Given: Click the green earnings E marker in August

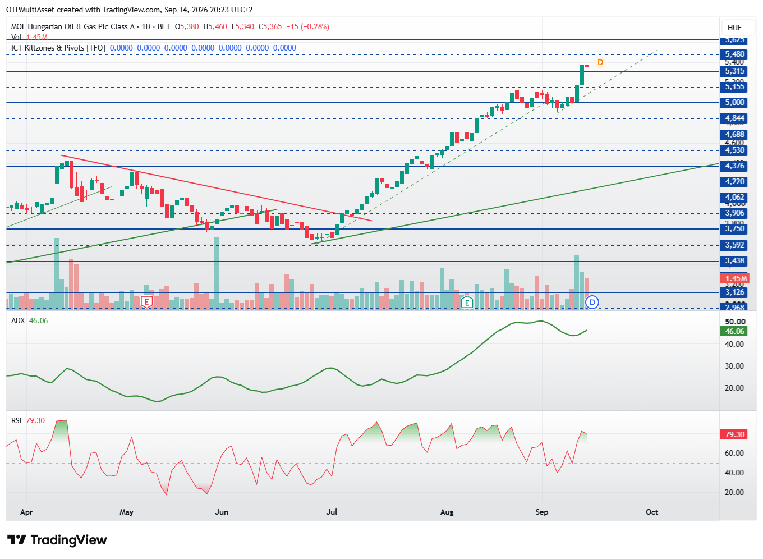Looking at the screenshot, I should click(466, 303).
